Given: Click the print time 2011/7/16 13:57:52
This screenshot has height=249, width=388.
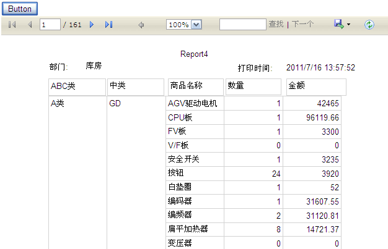Looking at the screenshot, I should [x=320, y=67].
